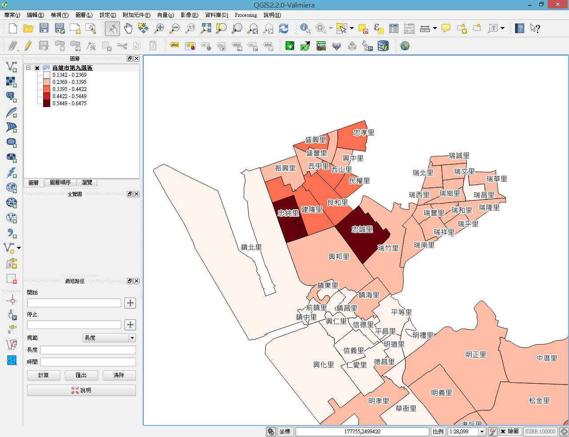Switch to the 圖層順序 tab
Screen dimensions: 569x437
(x=60, y=183)
